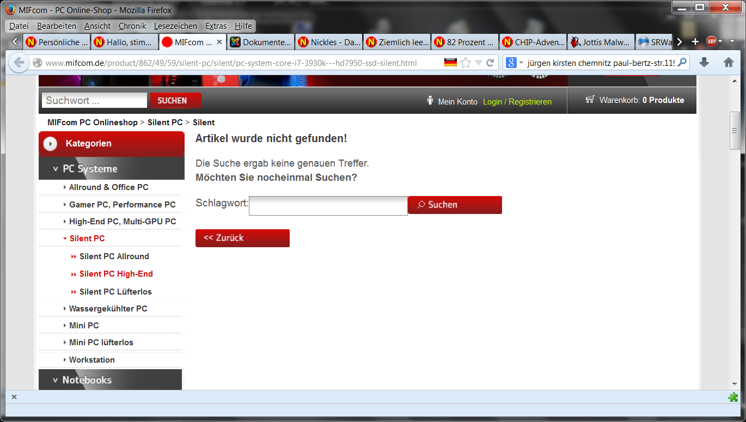Close the add-on bar with X
Viewport: 746px width, 422px height.
click(14, 397)
